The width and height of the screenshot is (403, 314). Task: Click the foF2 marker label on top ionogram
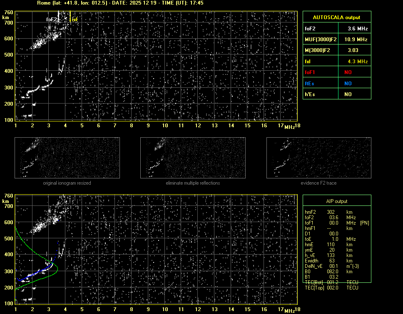(51, 20)
